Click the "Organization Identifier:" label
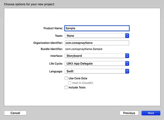The image size is (164, 120). click(x=48, y=43)
